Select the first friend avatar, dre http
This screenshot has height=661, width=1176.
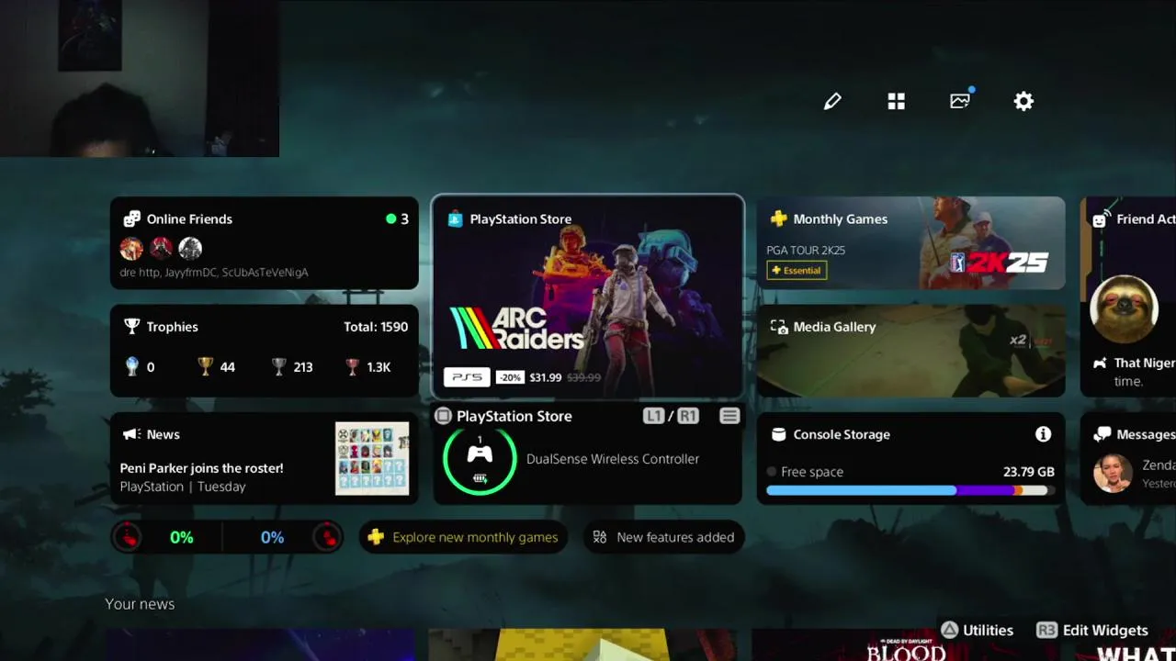pos(131,248)
